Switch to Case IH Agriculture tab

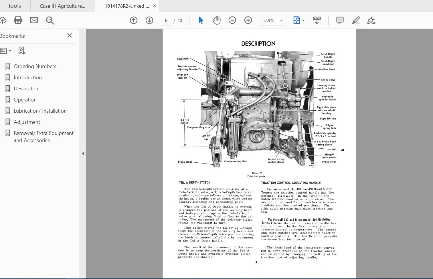click(62, 6)
